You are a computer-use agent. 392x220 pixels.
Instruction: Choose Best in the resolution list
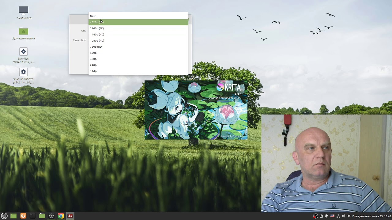tap(138, 16)
